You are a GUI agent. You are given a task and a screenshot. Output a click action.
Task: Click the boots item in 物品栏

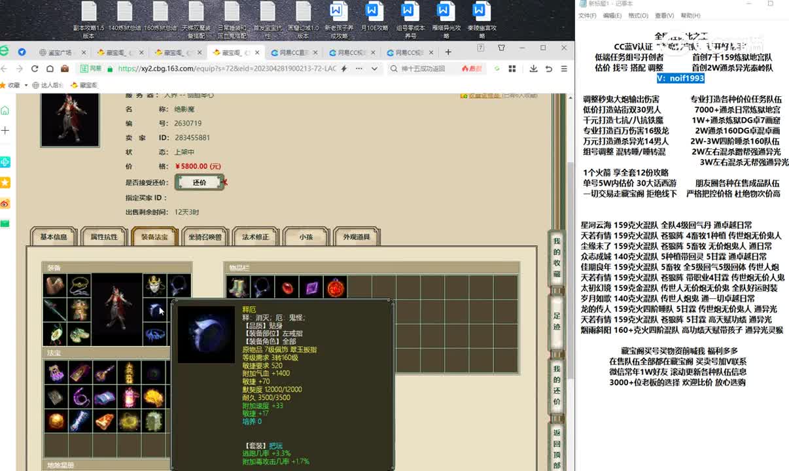pyautogui.click(x=238, y=287)
